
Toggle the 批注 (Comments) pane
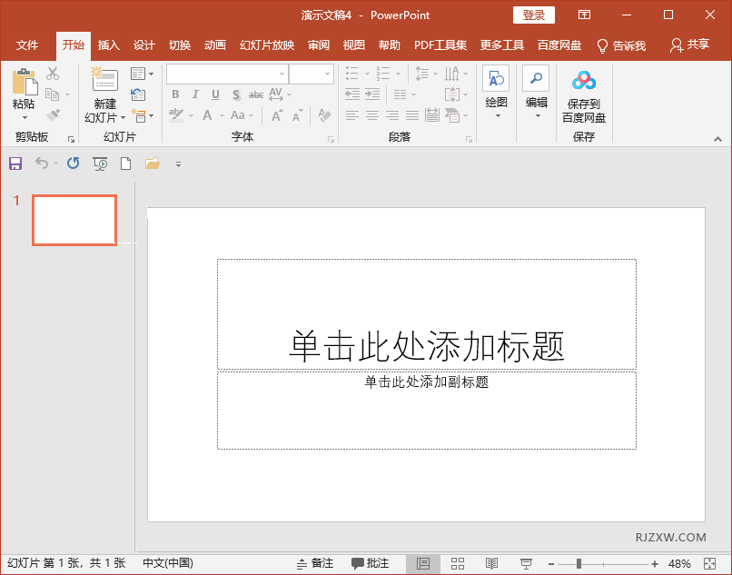371,563
